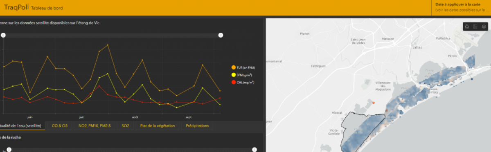Click the ruche chart slider left handle
The height and width of the screenshot is (152, 491).
[9, 150]
